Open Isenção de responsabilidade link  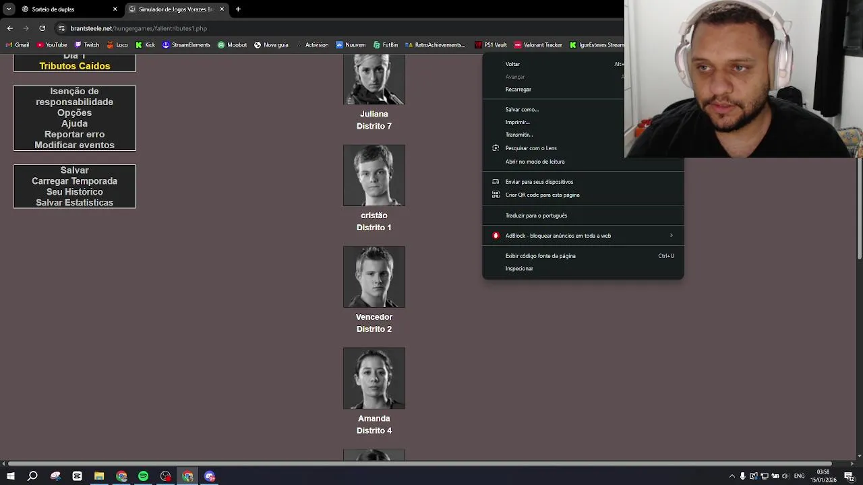74,96
